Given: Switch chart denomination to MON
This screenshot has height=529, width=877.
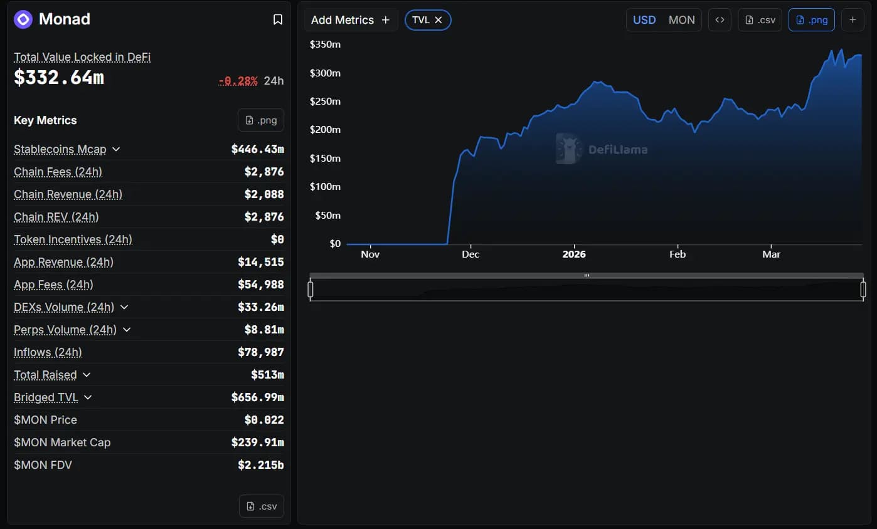Looking at the screenshot, I should tap(681, 20).
